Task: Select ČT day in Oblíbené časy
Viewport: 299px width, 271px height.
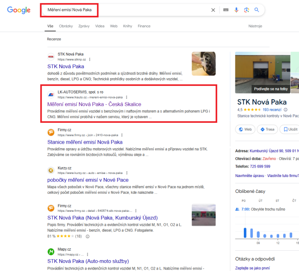Action: [x=294, y=201]
